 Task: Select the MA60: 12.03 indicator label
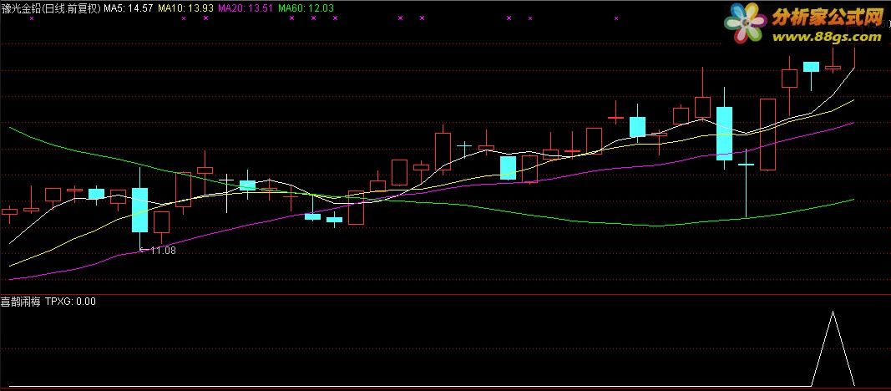(x=306, y=8)
